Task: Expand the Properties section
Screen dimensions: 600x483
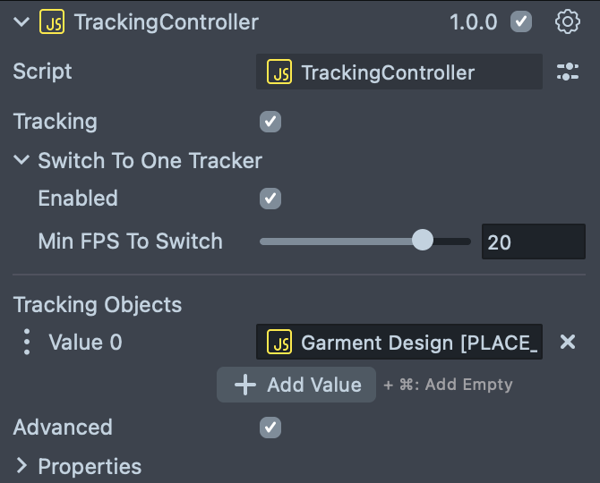Action: tap(21, 466)
